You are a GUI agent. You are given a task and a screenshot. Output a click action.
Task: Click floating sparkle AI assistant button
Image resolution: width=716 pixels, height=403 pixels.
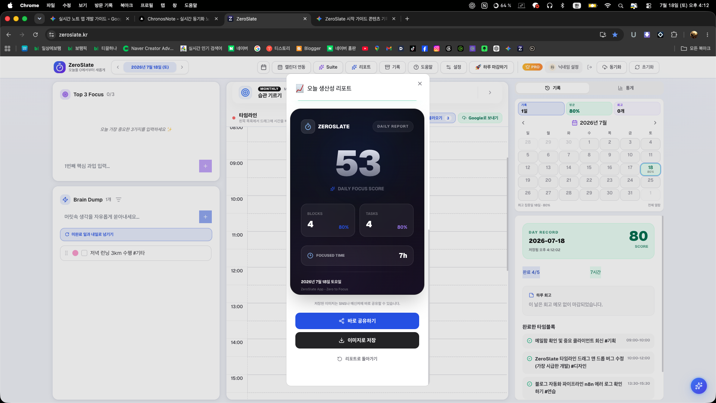coord(698,385)
